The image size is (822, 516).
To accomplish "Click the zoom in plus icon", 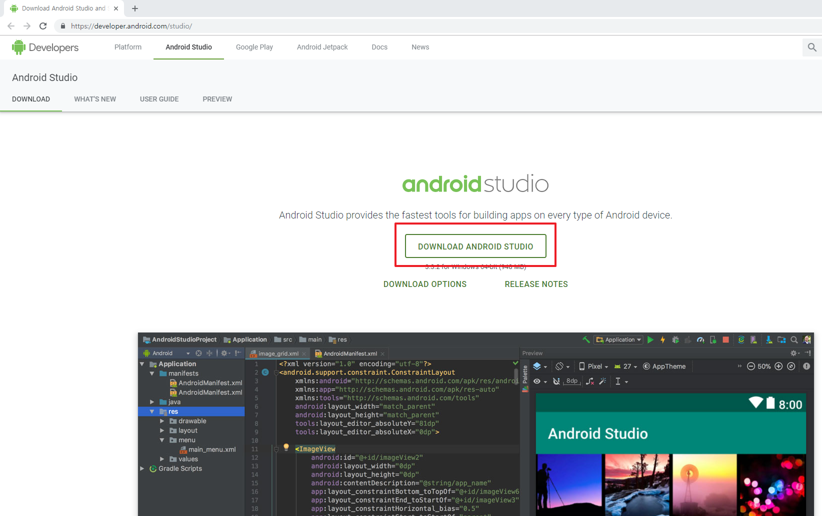I will coord(778,366).
